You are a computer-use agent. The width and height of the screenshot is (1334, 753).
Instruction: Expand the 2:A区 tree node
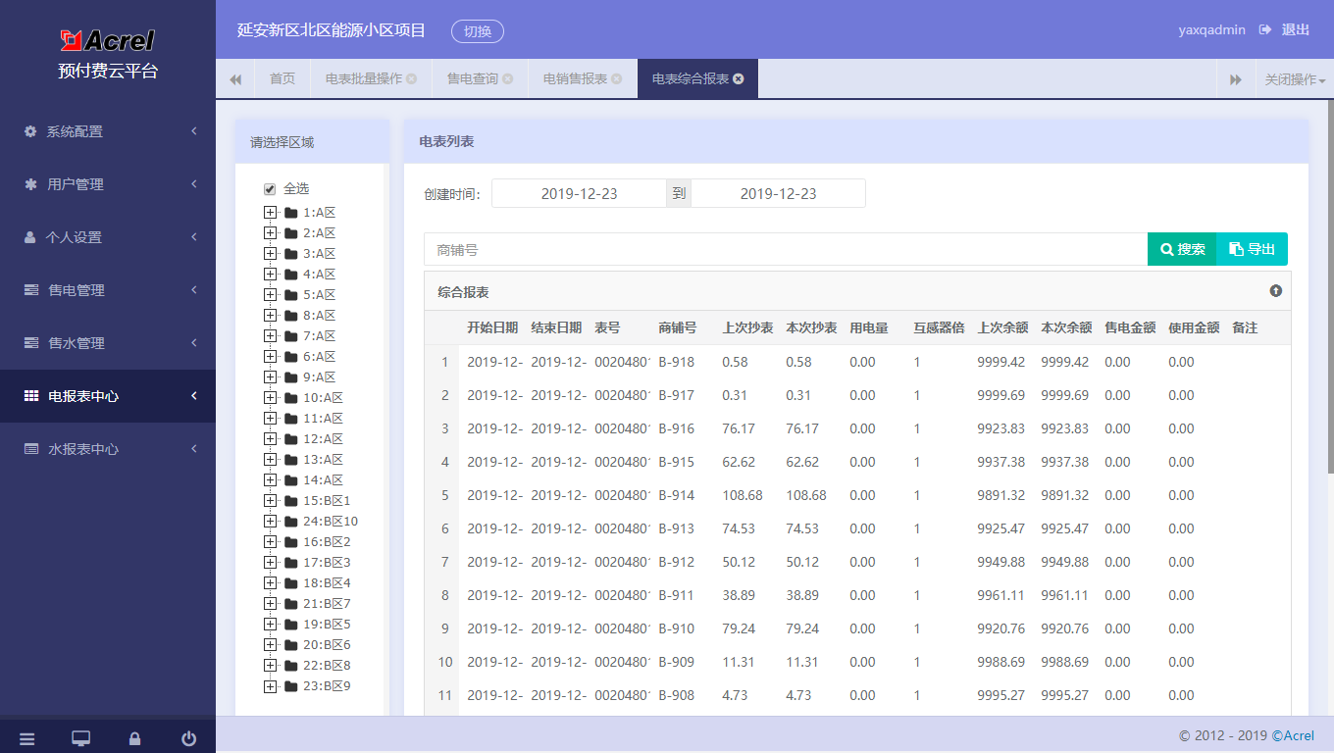pyautogui.click(x=271, y=233)
